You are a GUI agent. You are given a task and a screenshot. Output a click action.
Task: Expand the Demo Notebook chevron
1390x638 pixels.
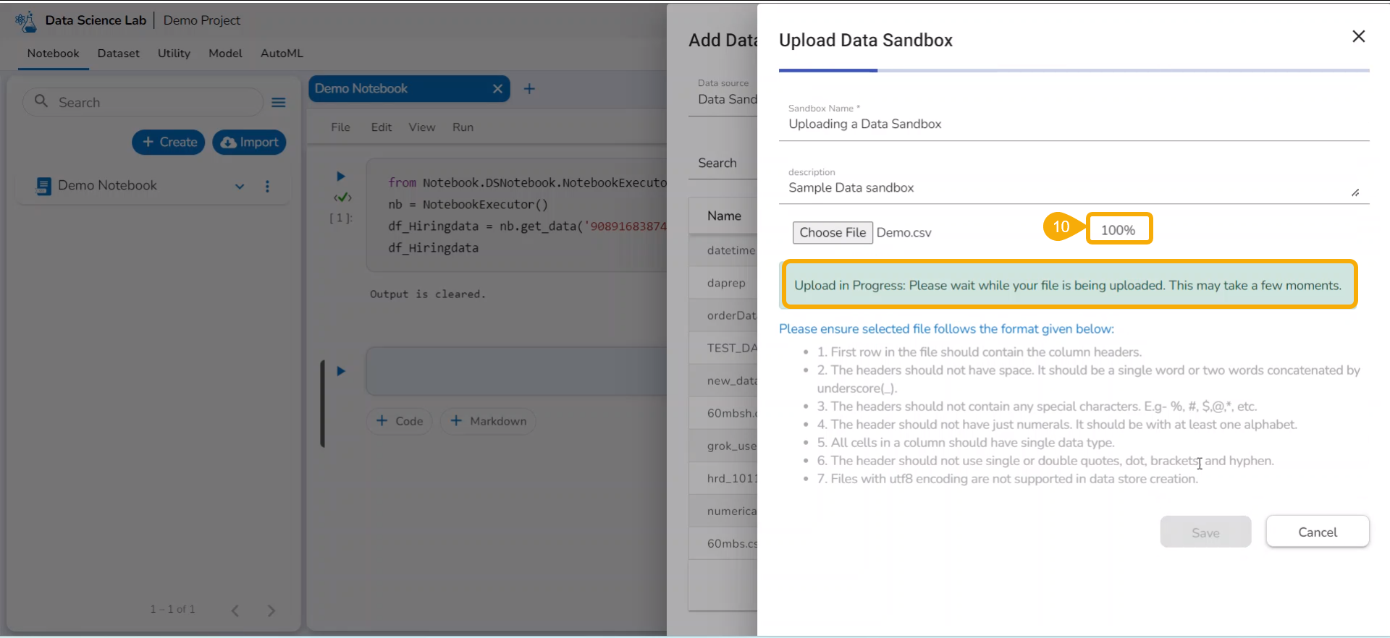point(240,186)
